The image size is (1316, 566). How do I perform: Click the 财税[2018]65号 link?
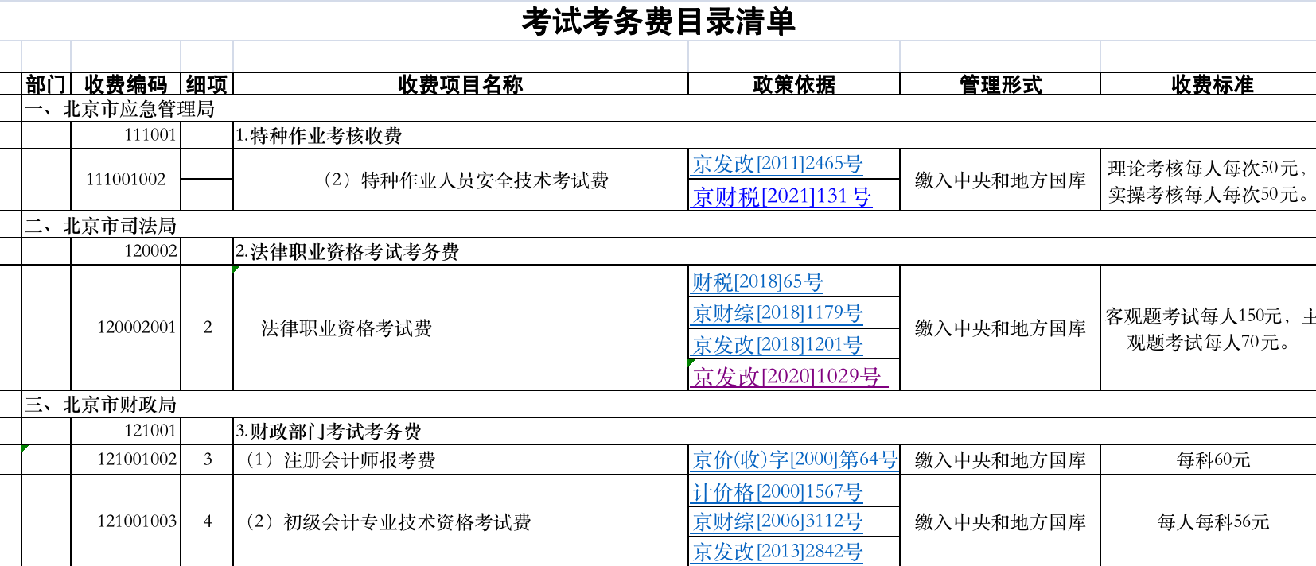757,282
